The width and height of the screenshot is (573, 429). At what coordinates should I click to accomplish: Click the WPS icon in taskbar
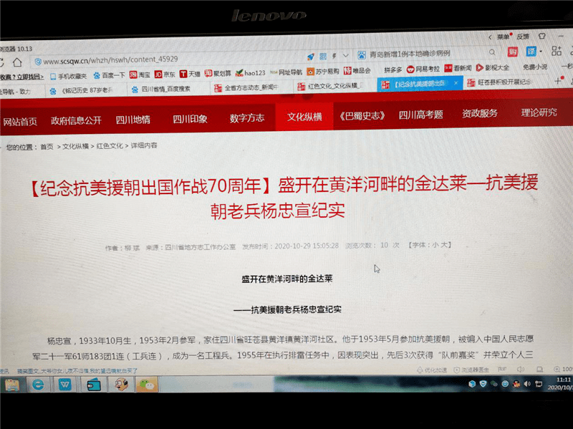click(x=65, y=385)
